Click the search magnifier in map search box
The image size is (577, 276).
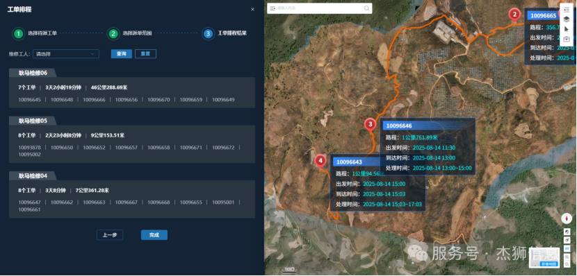(x=366, y=8)
